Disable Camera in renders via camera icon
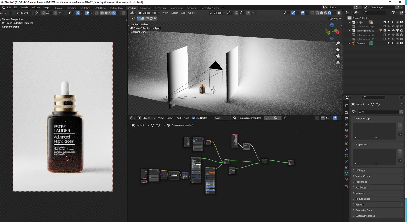This screenshot has width=407, height=222. pos(402,43)
